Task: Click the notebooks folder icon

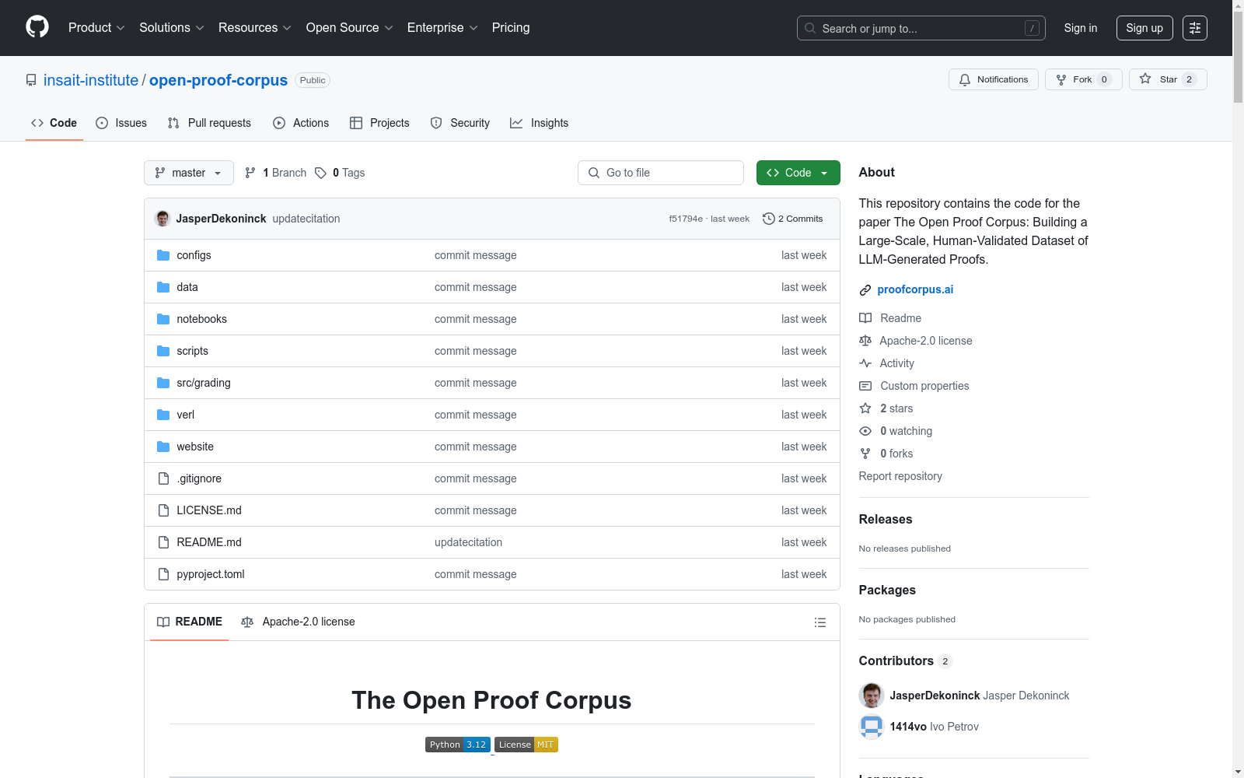Action: pos(163,319)
